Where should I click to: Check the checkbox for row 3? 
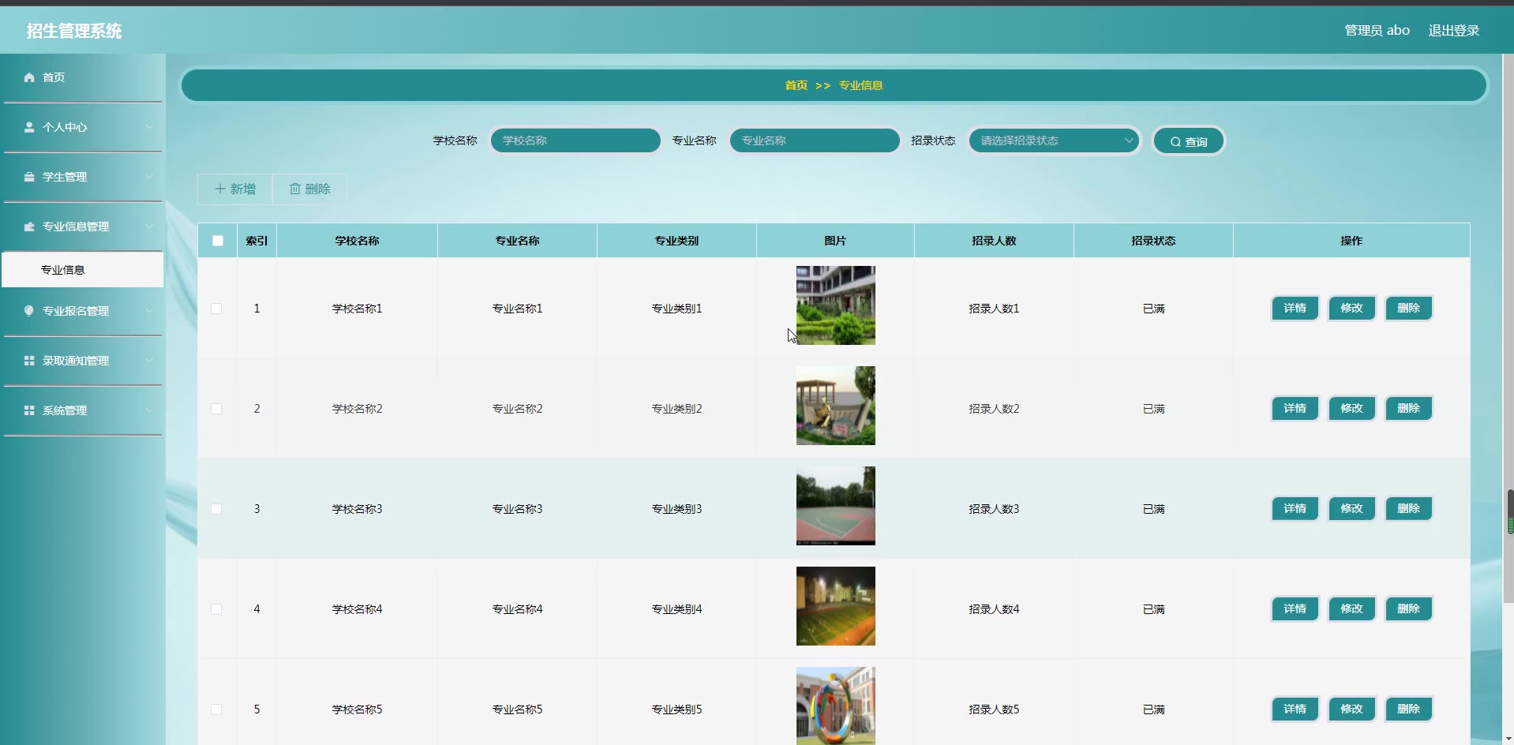click(x=216, y=509)
